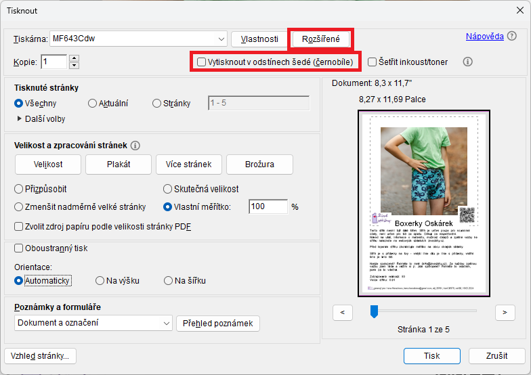Click info icon next to Velikost a zpracování stránek
The width and height of the screenshot is (531, 375).
pos(135,146)
